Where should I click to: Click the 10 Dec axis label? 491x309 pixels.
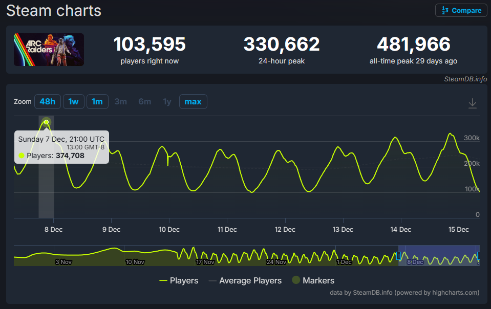click(x=169, y=230)
